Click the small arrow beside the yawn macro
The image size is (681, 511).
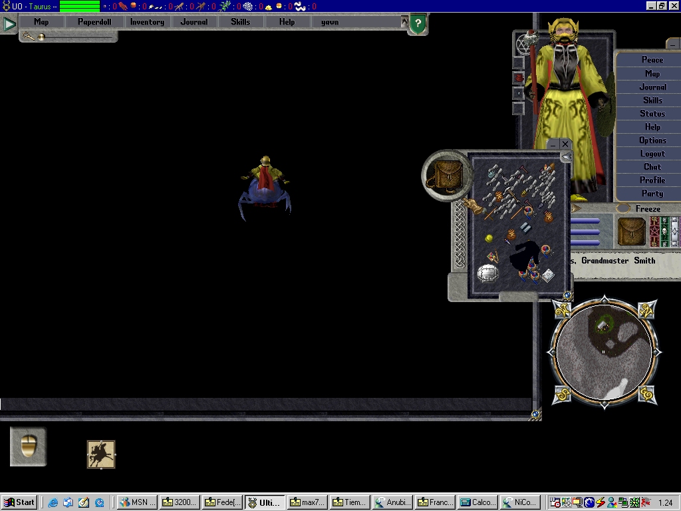point(404,22)
